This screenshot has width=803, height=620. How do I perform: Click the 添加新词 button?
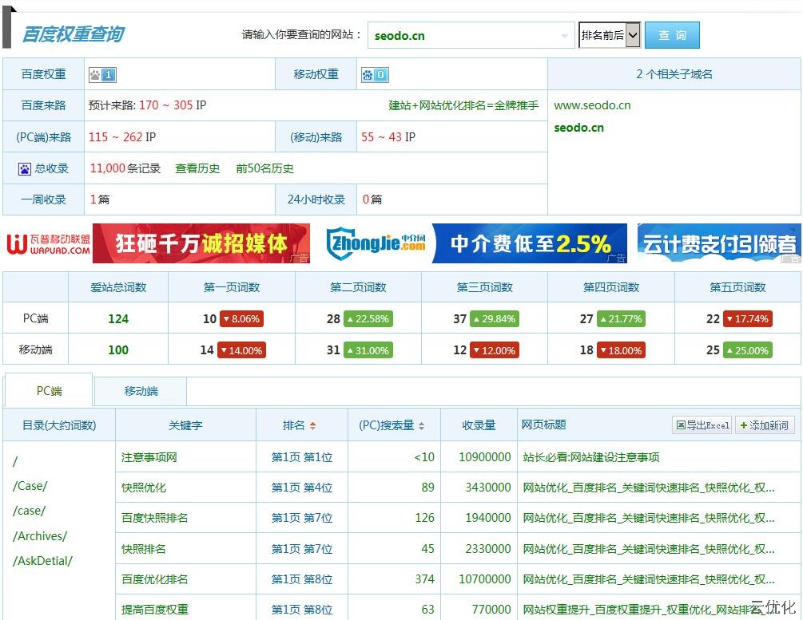coord(765,425)
